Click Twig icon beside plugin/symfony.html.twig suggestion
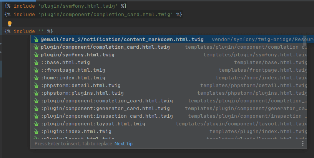 36,55
